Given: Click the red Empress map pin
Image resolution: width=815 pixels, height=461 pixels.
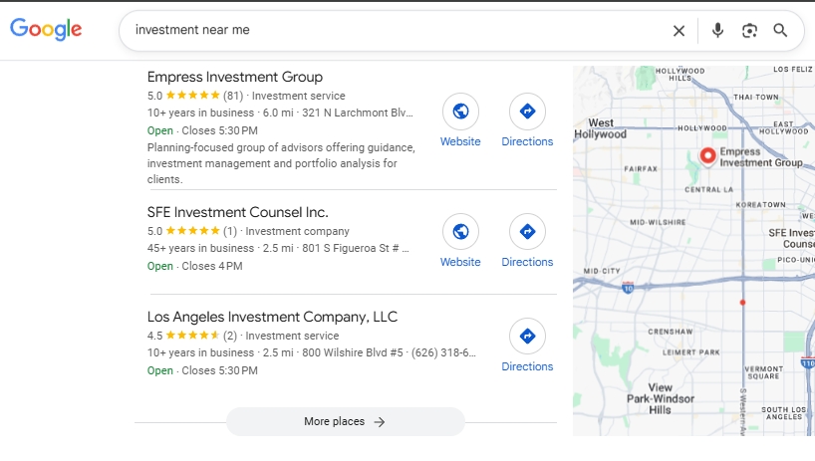Looking at the screenshot, I should pos(707,155).
